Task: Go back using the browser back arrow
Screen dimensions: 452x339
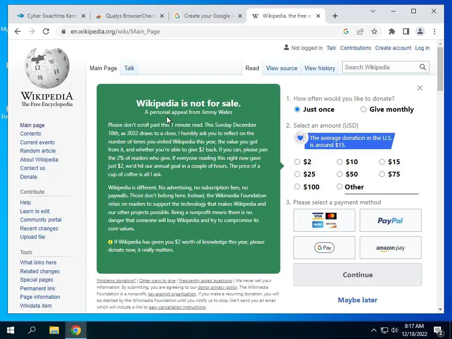Action: click(x=18, y=31)
